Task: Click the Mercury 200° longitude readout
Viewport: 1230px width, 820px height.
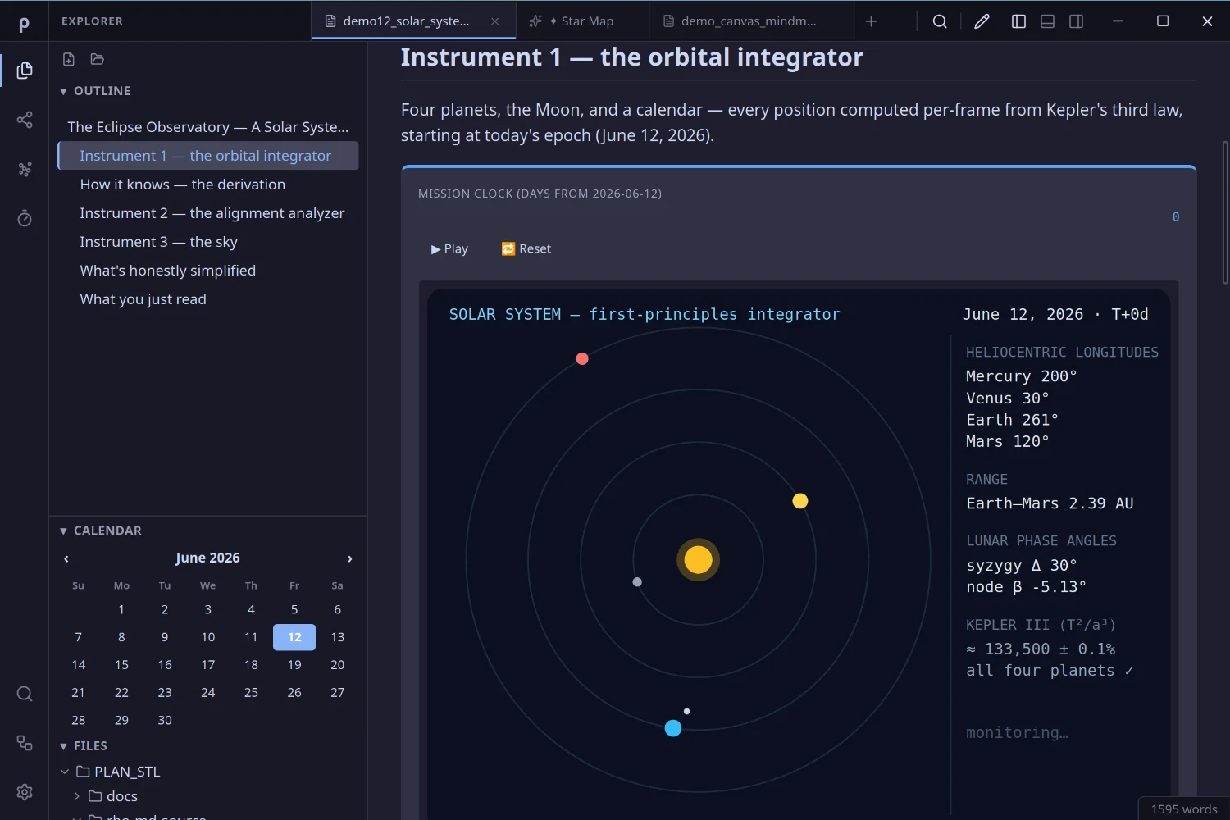Action: click(x=1021, y=376)
